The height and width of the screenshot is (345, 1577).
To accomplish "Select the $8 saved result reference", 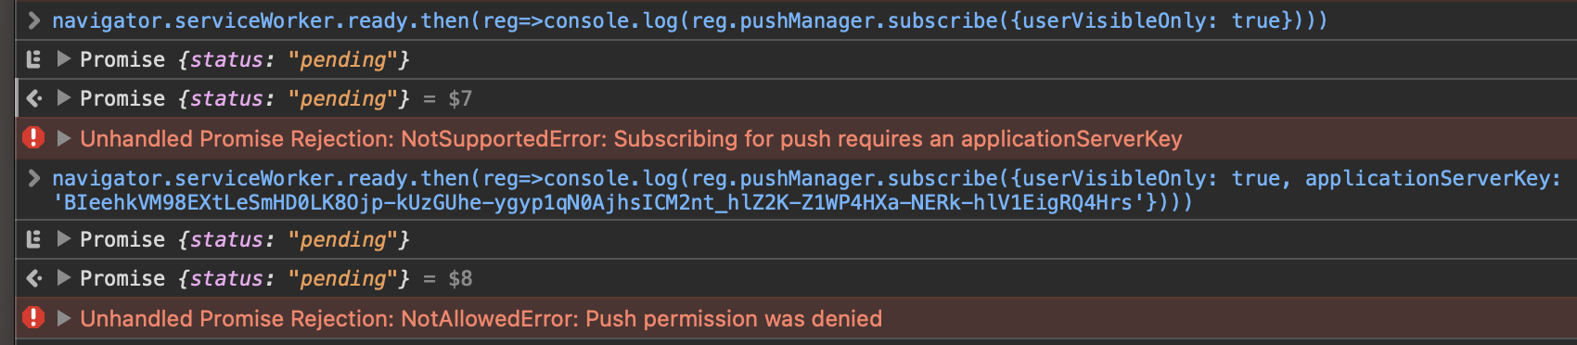I will pyautogui.click(x=460, y=279).
